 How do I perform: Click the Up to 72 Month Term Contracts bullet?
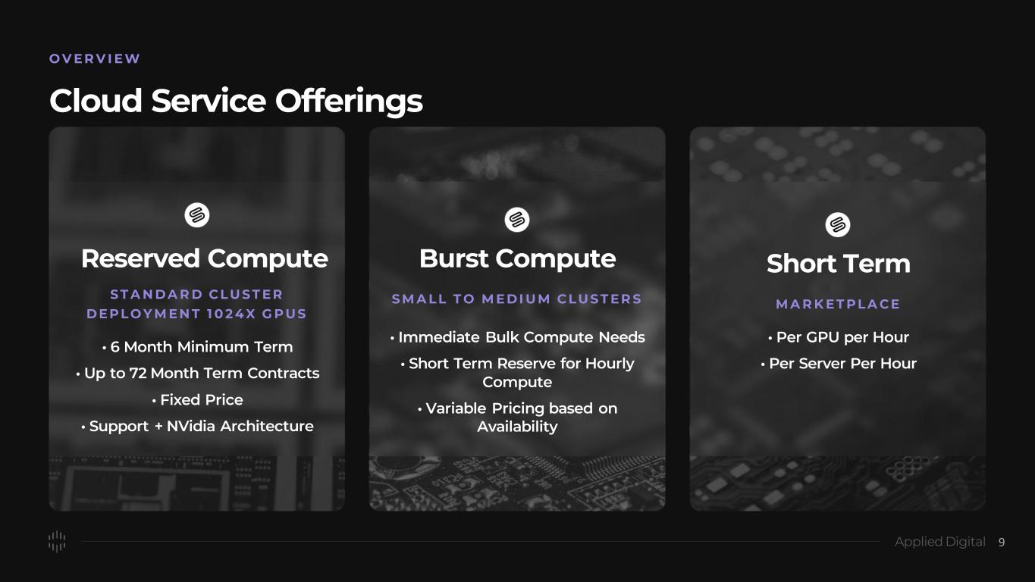[197, 374]
